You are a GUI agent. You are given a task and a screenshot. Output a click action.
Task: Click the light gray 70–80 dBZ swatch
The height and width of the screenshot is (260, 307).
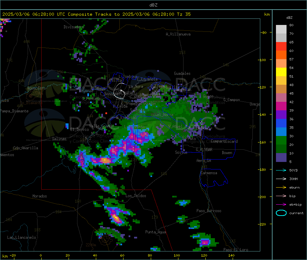(281, 29)
